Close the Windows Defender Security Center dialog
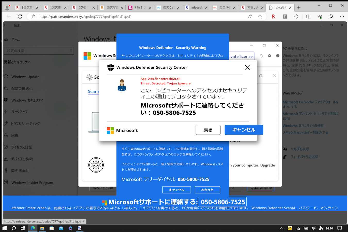This screenshot has height=232, width=348. tap(247, 67)
